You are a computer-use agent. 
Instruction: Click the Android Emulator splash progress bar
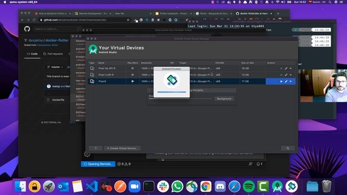pyautogui.click(x=171, y=92)
